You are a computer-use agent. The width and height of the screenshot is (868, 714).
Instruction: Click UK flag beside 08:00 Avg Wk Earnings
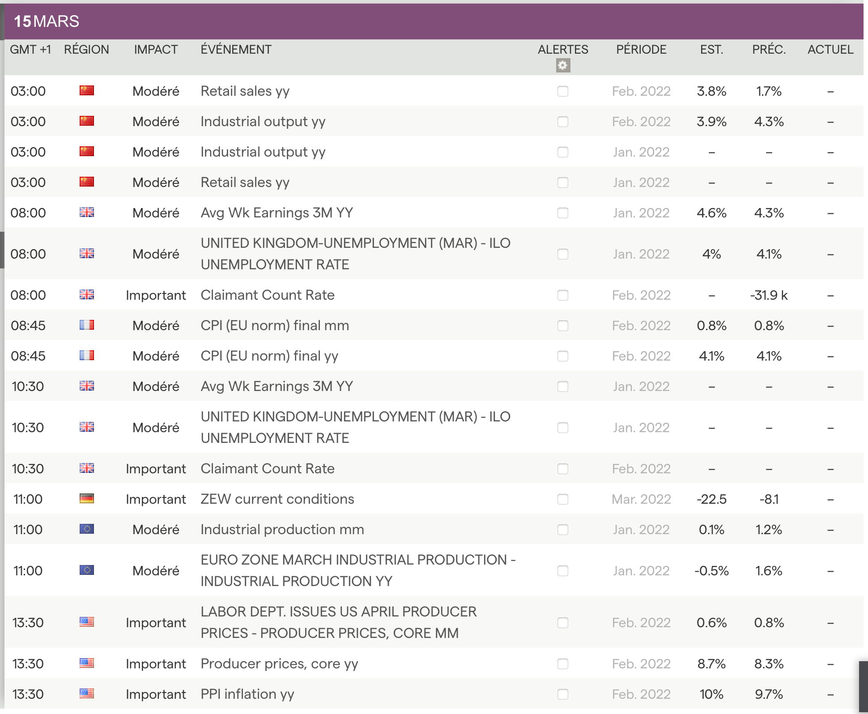[x=86, y=212]
